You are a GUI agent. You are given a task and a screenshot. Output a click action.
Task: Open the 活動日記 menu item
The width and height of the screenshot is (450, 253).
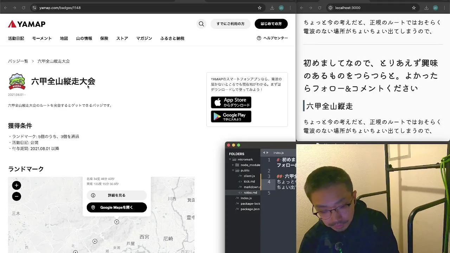16,38
